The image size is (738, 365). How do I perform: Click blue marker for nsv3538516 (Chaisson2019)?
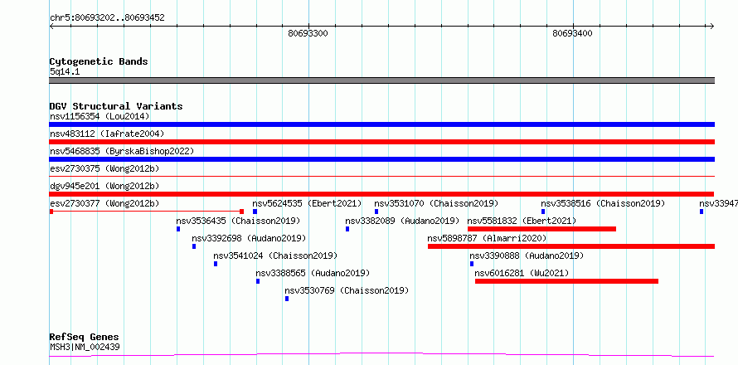coord(543,212)
